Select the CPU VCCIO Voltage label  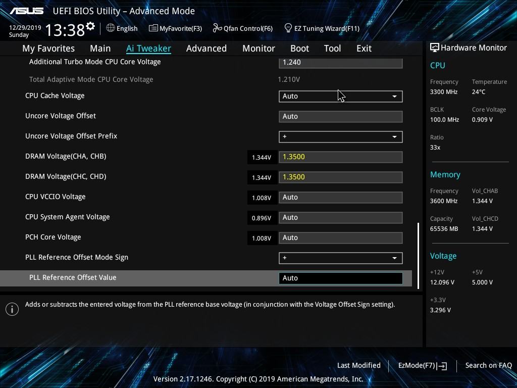[56, 197]
